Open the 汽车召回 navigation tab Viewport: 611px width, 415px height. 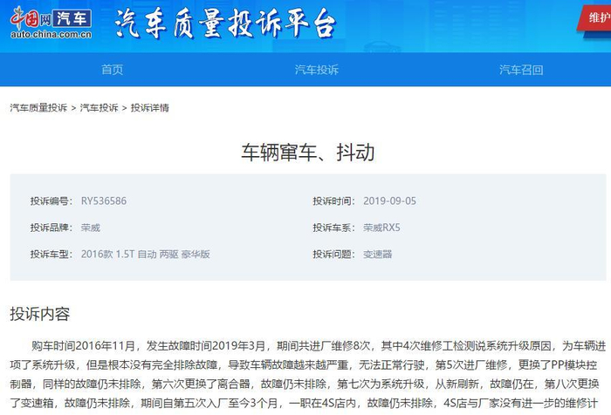click(521, 70)
